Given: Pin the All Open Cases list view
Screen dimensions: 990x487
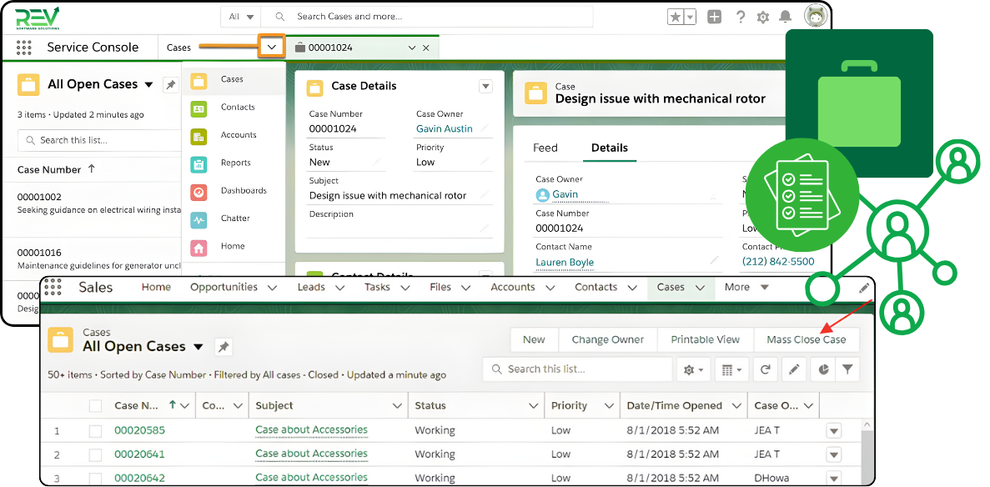Looking at the screenshot, I should [224, 346].
